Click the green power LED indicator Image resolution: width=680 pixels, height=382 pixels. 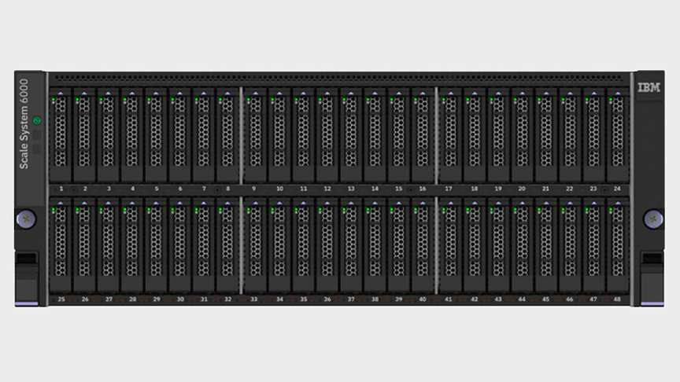pos(37,120)
